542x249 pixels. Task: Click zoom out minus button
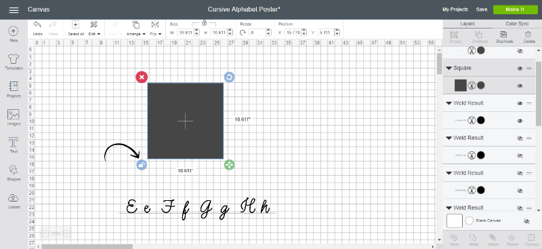[x=45, y=234]
